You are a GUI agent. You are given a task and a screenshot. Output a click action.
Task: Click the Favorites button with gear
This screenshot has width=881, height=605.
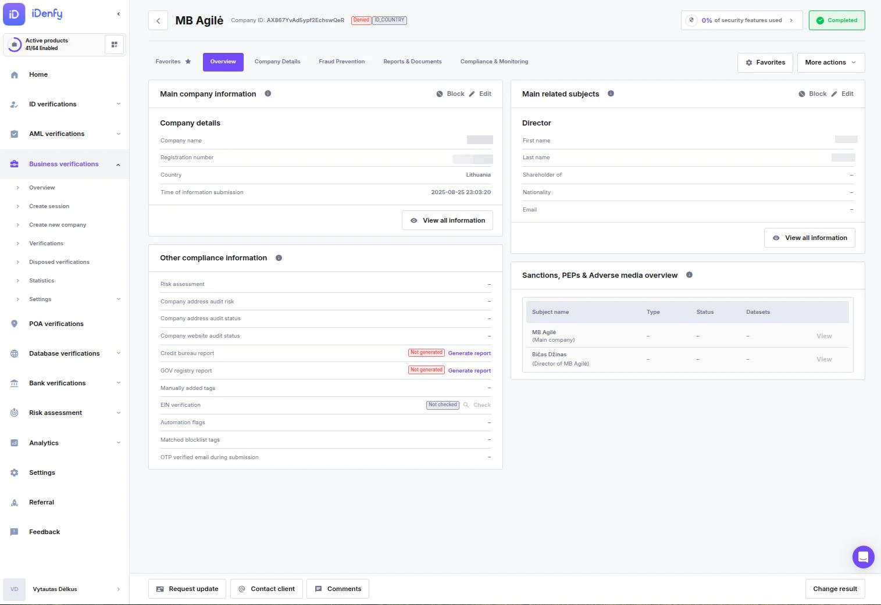click(x=765, y=63)
